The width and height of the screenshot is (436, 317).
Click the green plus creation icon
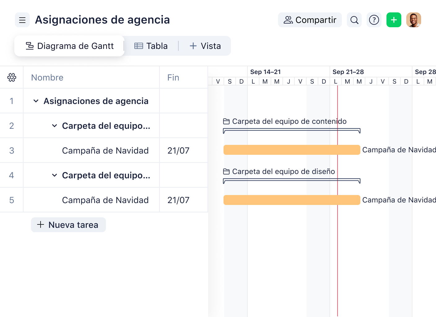pos(394,20)
